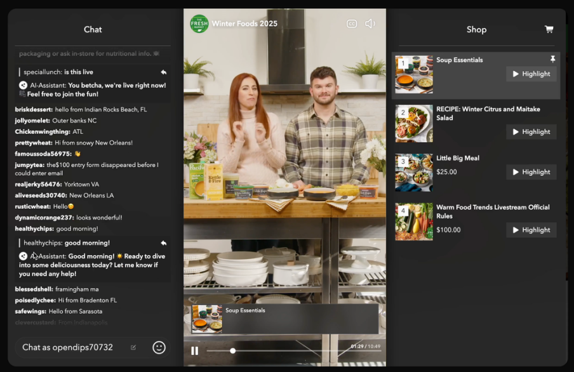Highlight the Winter Citrus and Maitake Salad recipe
The height and width of the screenshot is (372, 574).
click(531, 131)
